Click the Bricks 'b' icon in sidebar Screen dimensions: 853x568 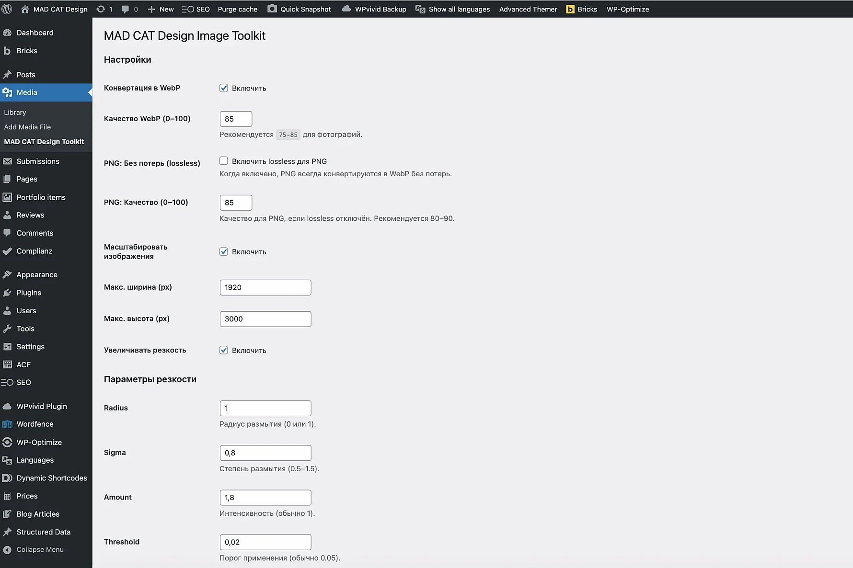pos(7,51)
